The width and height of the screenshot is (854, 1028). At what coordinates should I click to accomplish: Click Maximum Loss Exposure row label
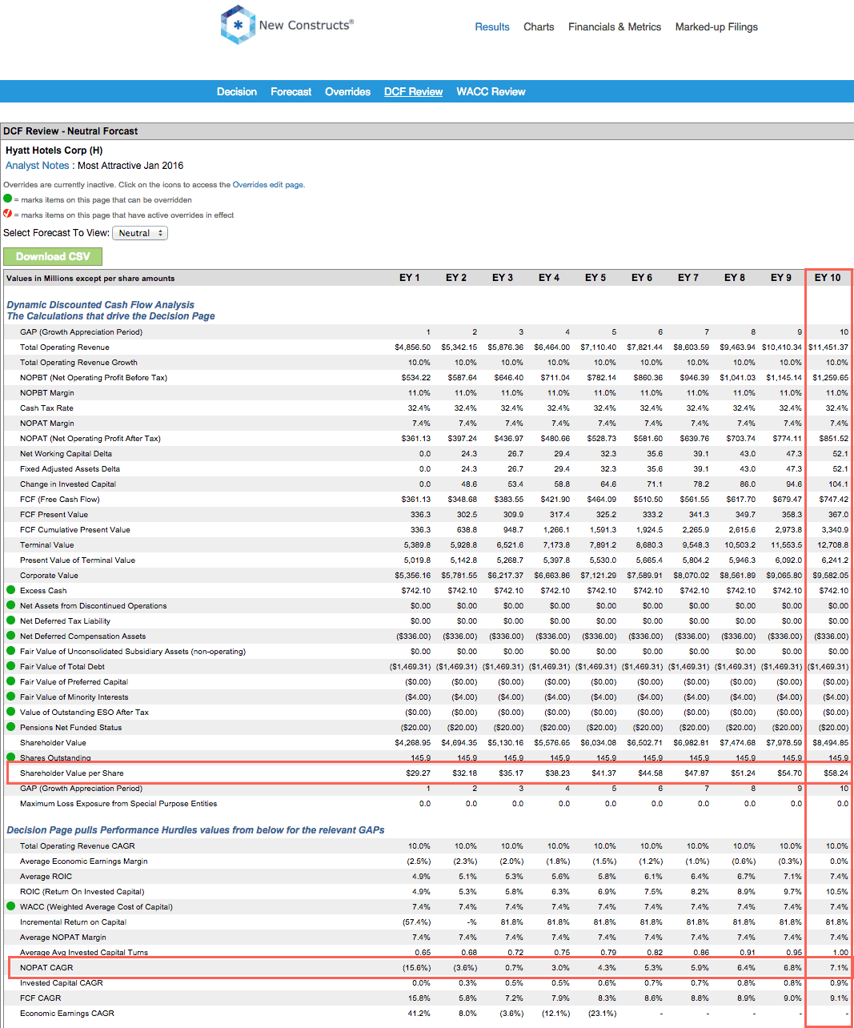tap(118, 803)
